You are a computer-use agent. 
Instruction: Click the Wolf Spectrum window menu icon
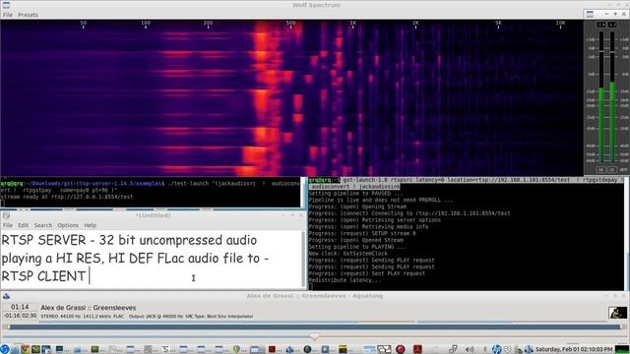[6, 5]
